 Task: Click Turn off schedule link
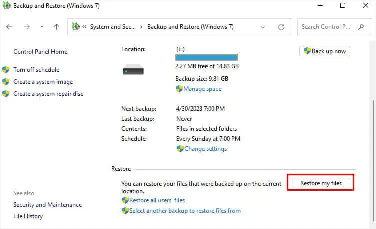pos(36,70)
